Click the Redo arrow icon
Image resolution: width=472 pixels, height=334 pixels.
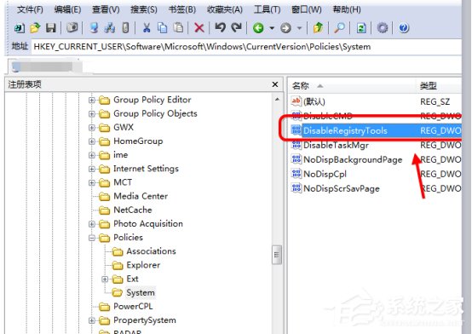point(236,28)
